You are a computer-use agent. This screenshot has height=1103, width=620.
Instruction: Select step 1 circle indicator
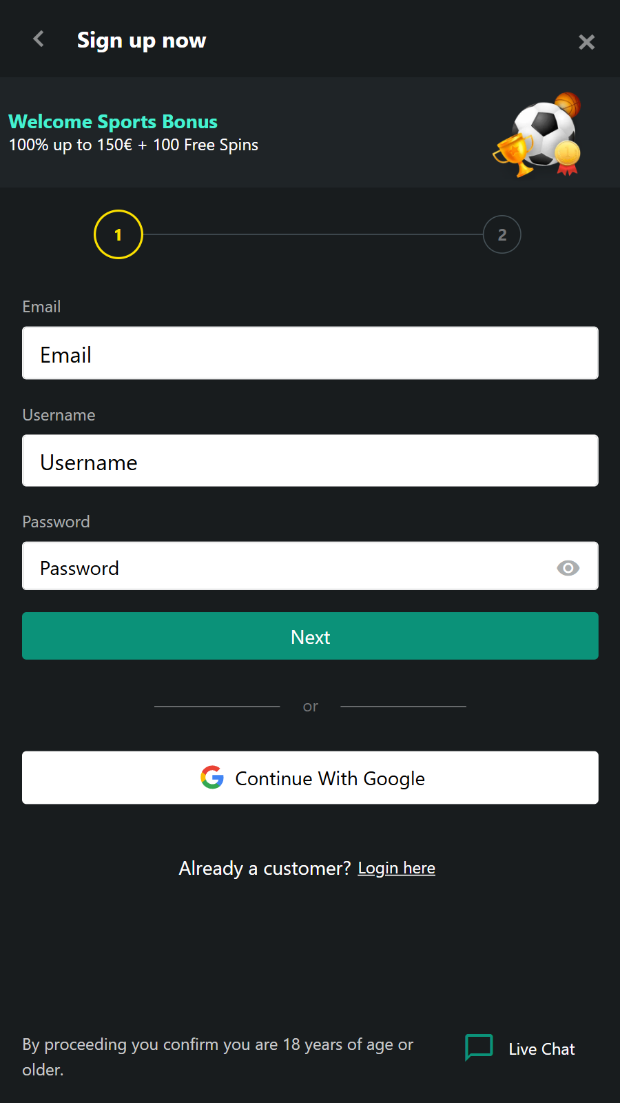[x=118, y=234]
